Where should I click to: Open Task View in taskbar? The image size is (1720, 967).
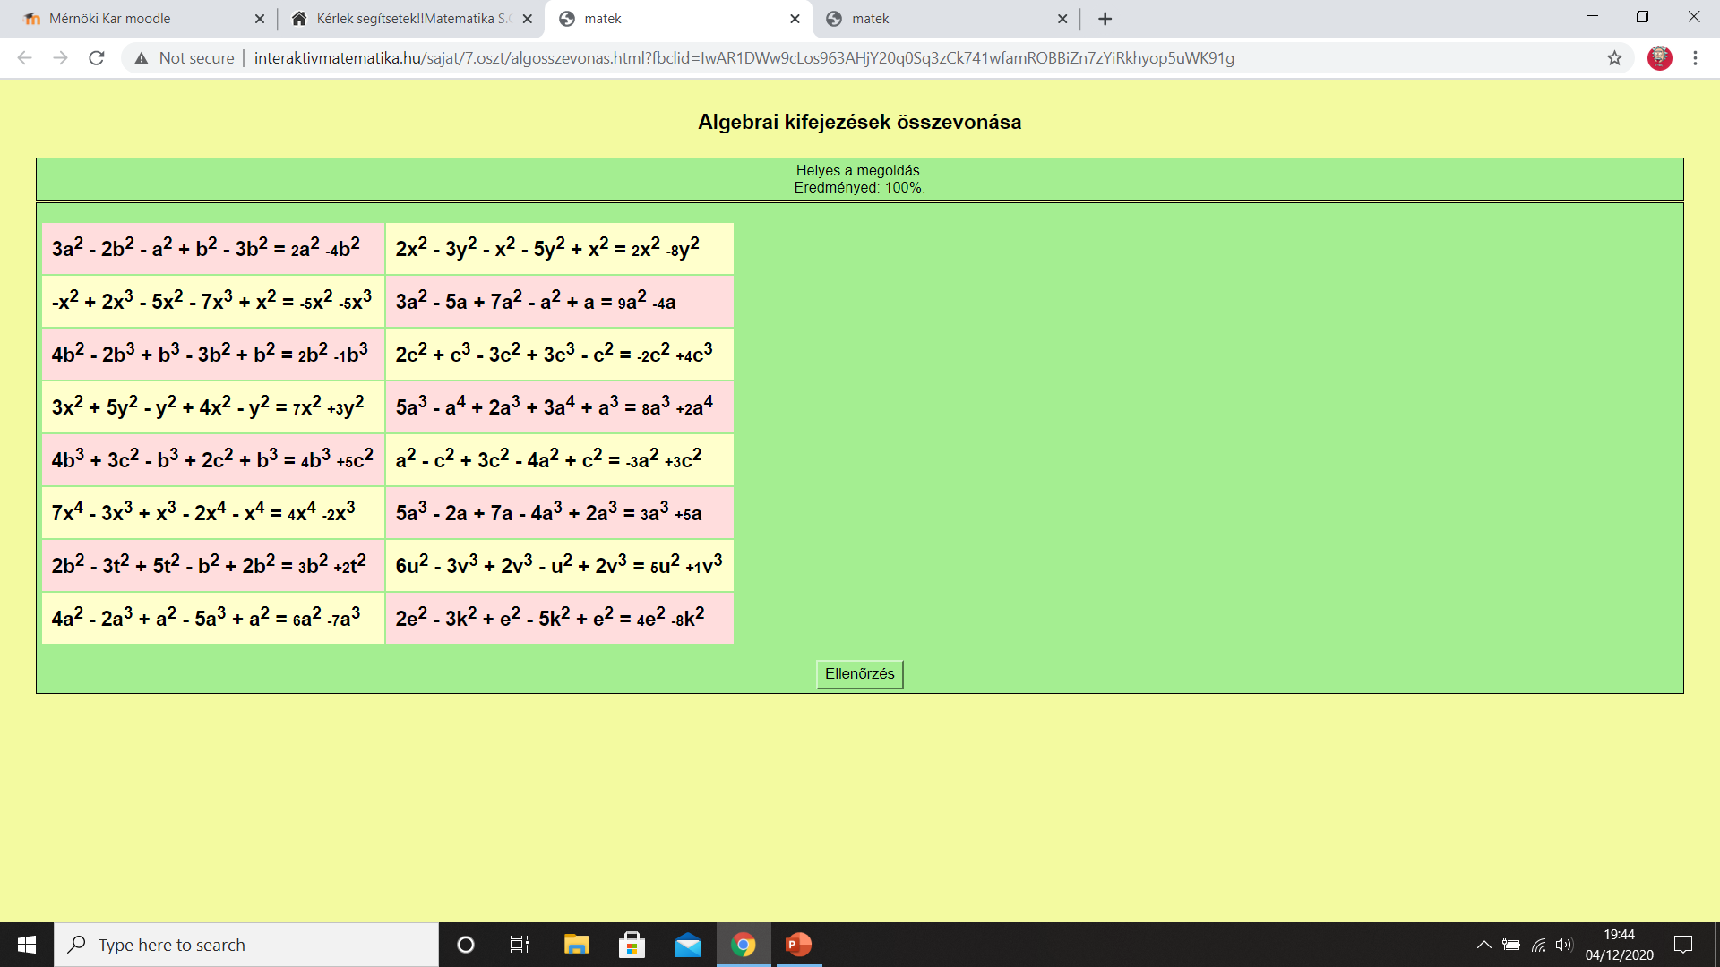point(520,945)
